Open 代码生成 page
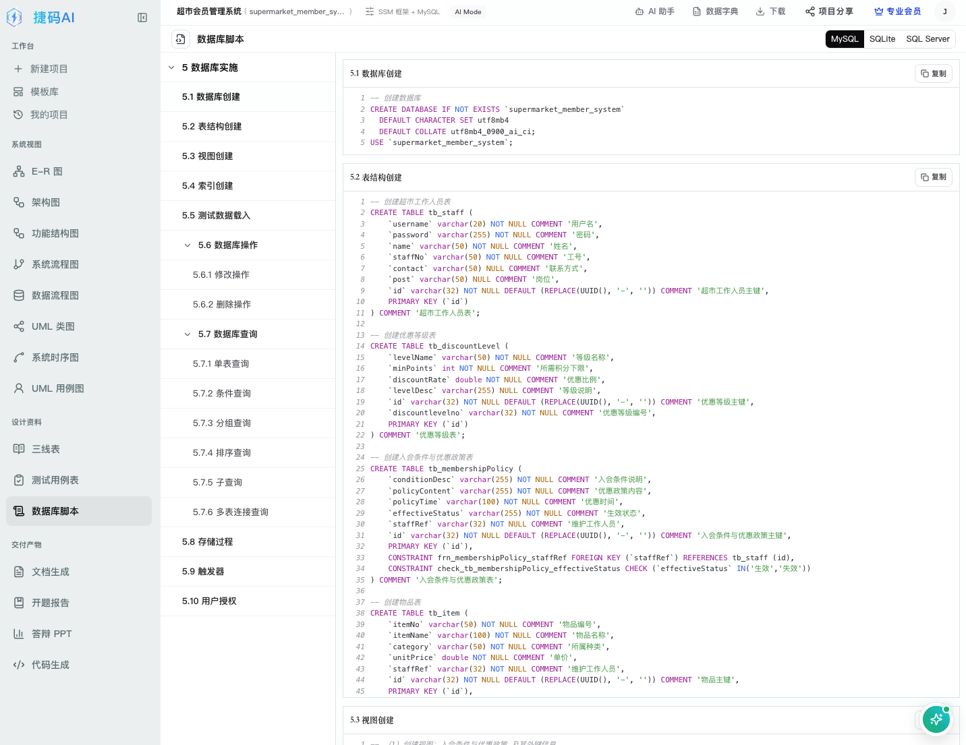Viewport: 966px width, 745px height. [x=79, y=665]
